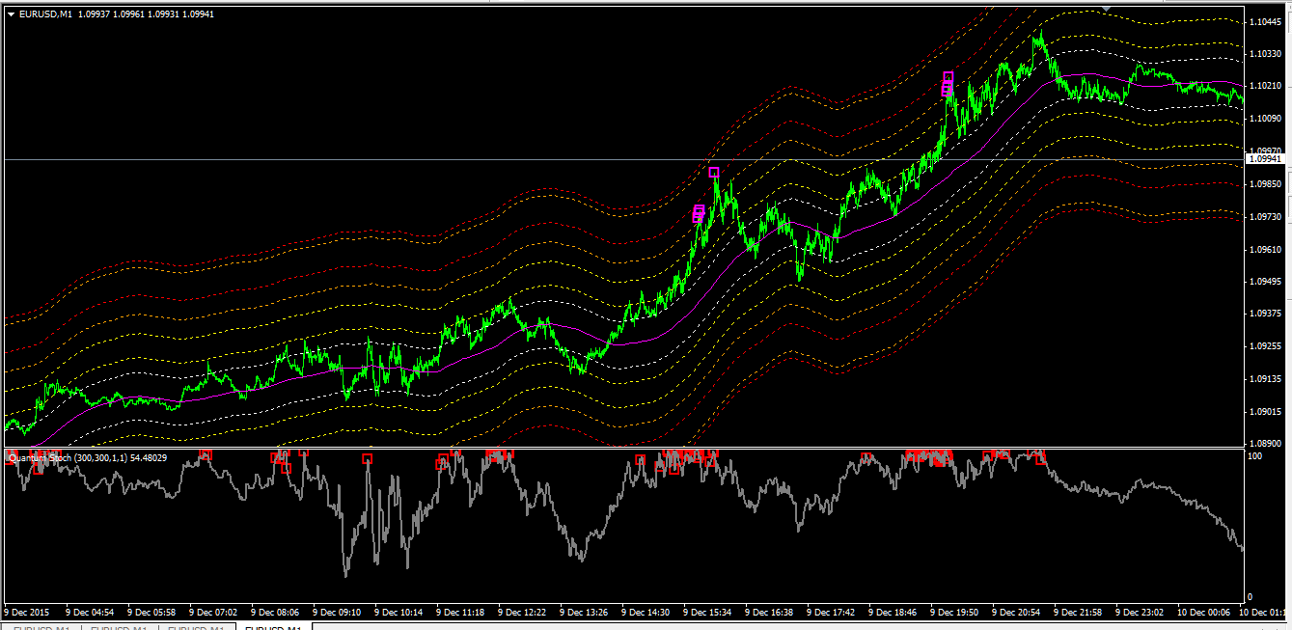Click price scale value 1.09495
The image size is (1292, 630).
point(1265,281)
